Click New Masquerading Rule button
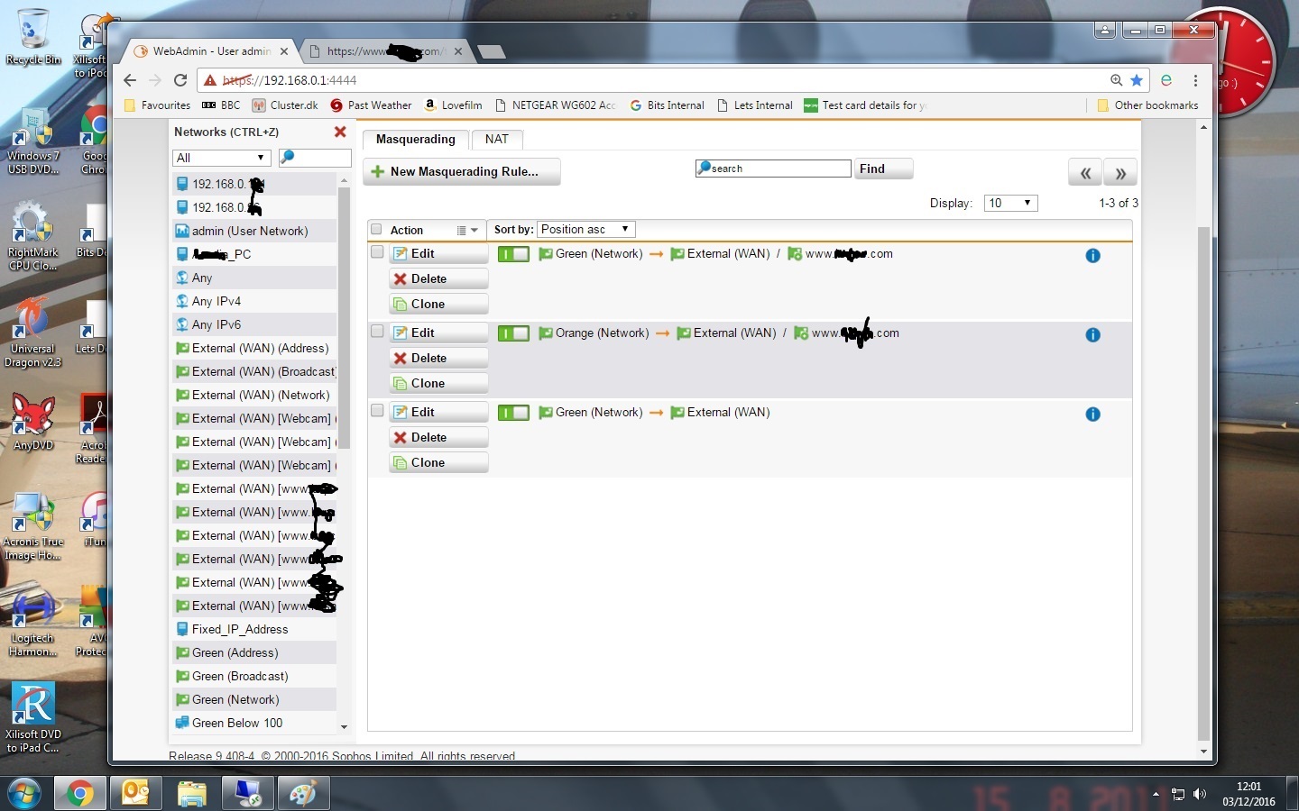 (x=462, y=171)
